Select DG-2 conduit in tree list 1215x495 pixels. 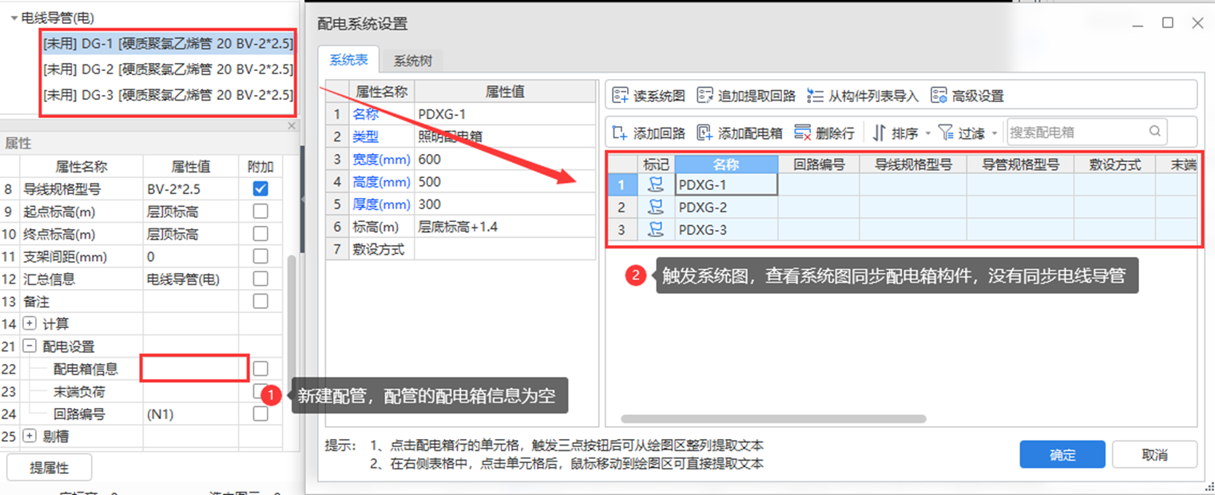pyautogui.click(x=168, y=69)
